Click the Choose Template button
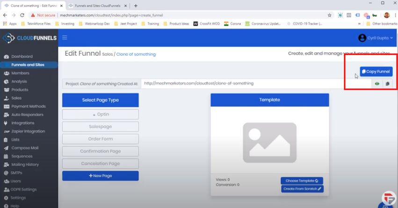Screen dimensions: 398x208 [x=302, y=180]
